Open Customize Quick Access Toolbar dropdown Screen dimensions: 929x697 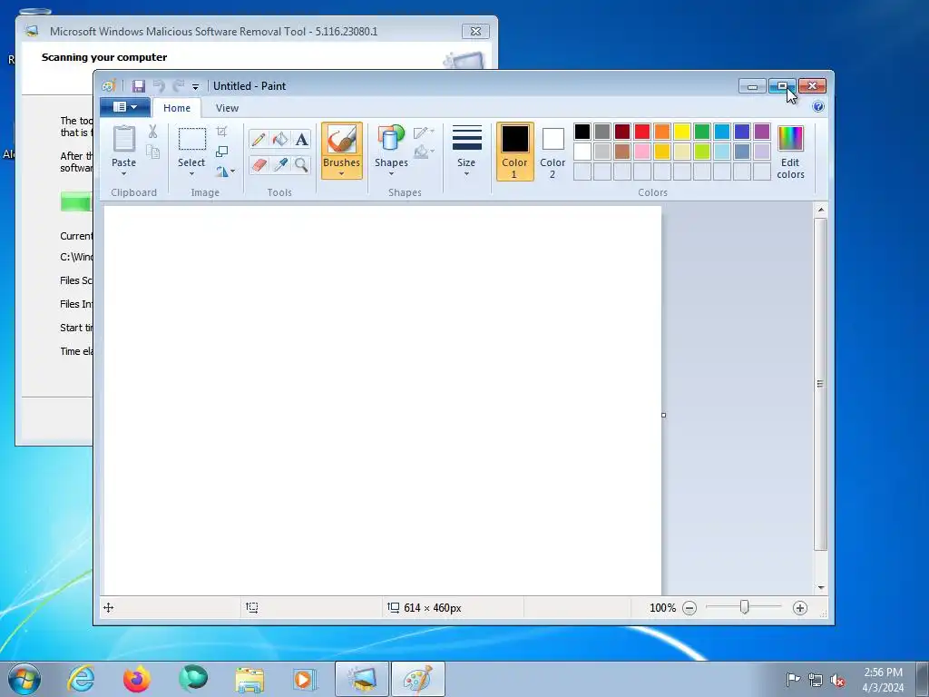pyautogui.click(x=195, y=87)
